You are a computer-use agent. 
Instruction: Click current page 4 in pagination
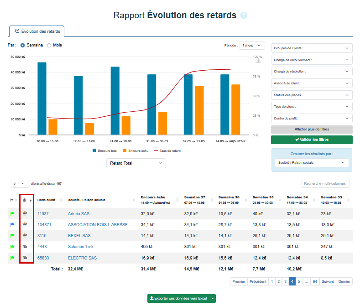coord(292,281)
